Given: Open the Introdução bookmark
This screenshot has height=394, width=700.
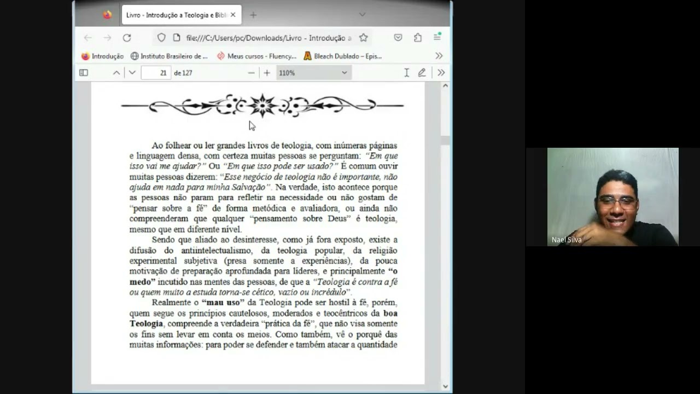Looking at the screenshot, I should coord(102,56).
